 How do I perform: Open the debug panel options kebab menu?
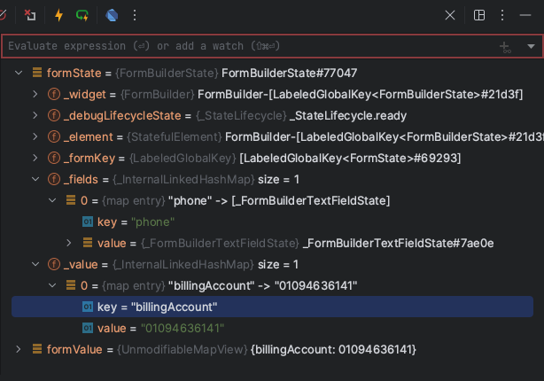pyautogui.click(x=502, y=15)
